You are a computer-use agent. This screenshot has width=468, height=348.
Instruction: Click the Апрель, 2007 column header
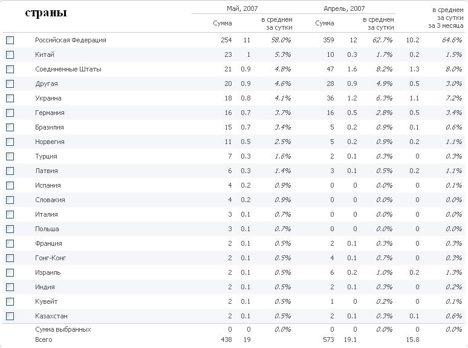click(344, 8)
